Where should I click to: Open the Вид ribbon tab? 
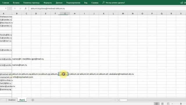pyautogui.click(x=86, y=3)
